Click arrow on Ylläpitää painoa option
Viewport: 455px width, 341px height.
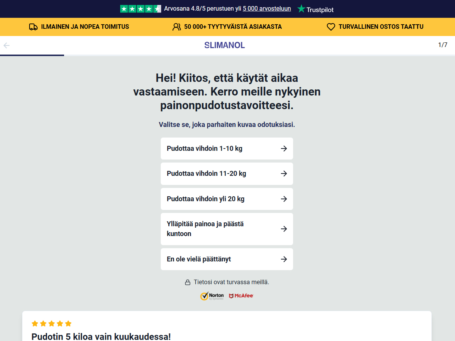[284, 229]
